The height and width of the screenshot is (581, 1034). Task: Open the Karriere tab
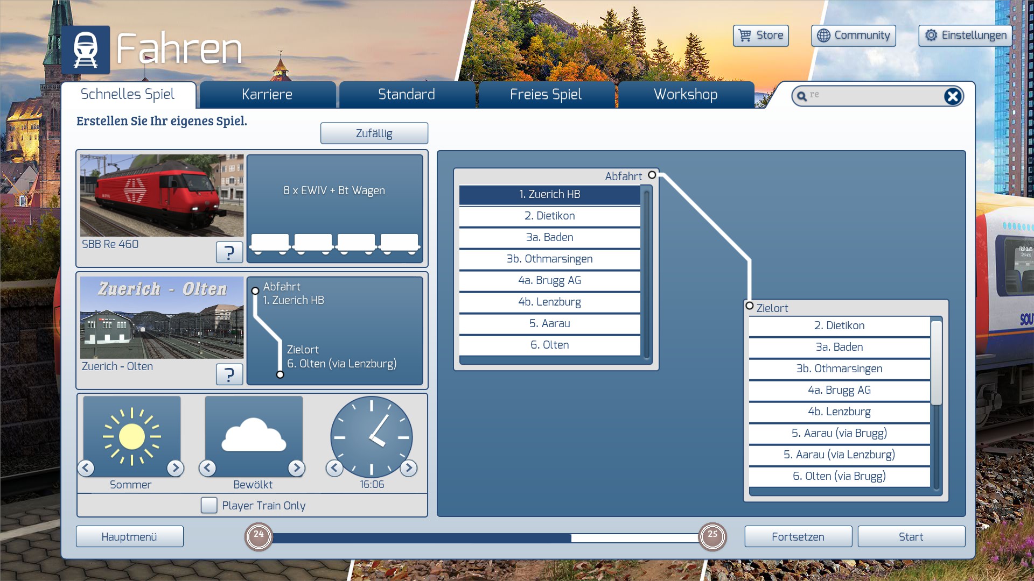point(267,95)
